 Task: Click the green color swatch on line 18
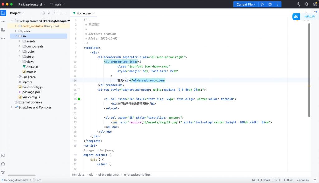[79, 99]
